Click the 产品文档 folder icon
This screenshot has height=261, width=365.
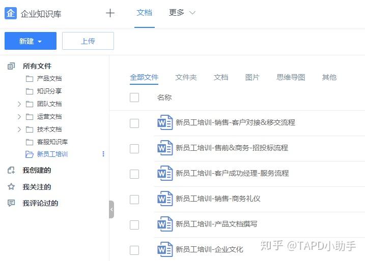pyautogui.click(x=30, y=79)
